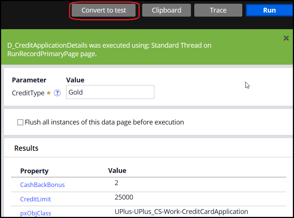Open the CashBackBonus property link
294x218 pixels.
click(42, 185)
